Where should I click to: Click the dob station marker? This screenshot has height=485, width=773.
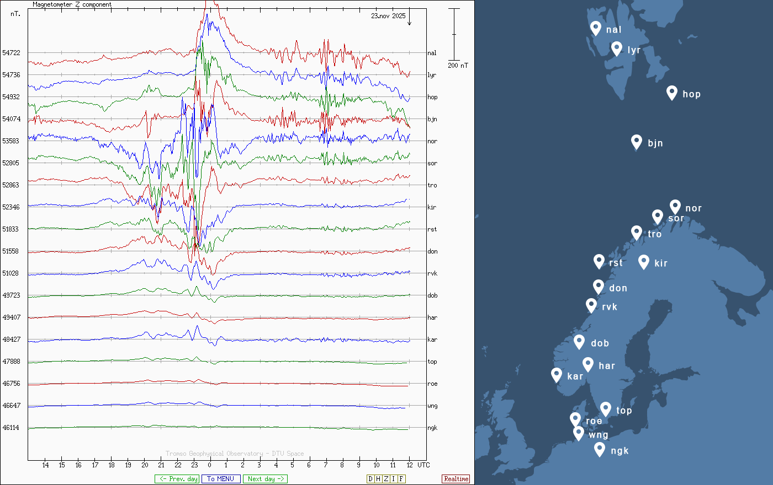[x=579, y=342]
